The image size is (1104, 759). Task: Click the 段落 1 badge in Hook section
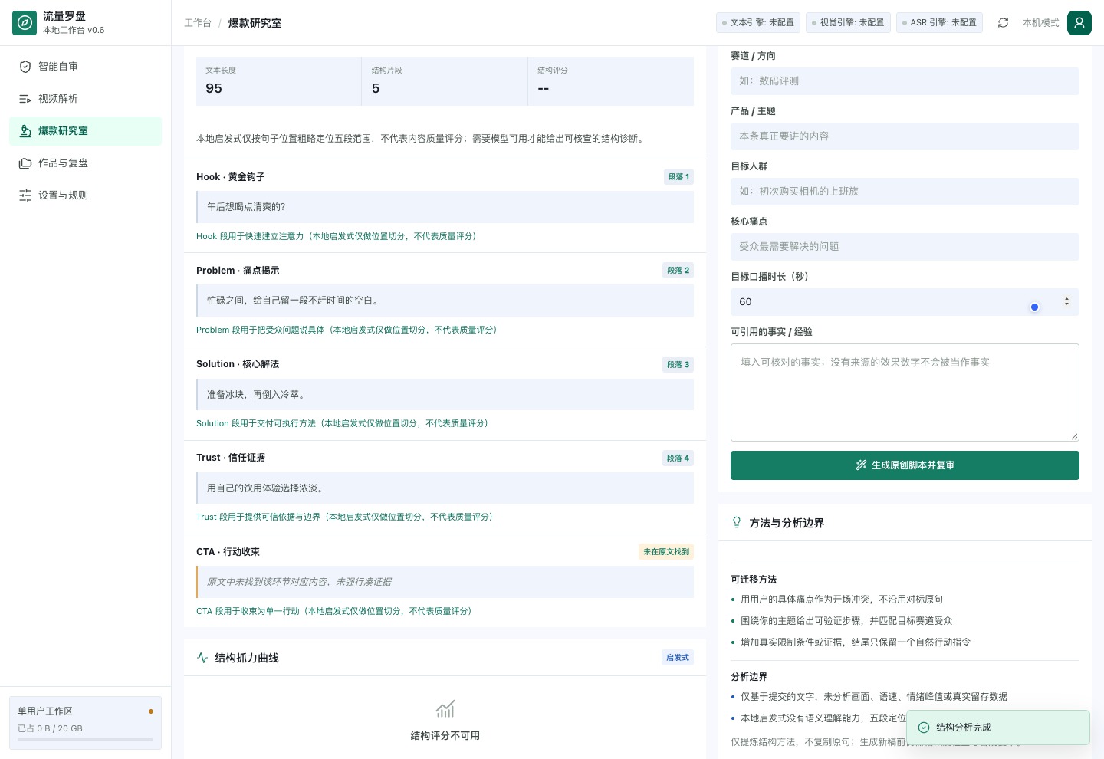coord(678,177)
